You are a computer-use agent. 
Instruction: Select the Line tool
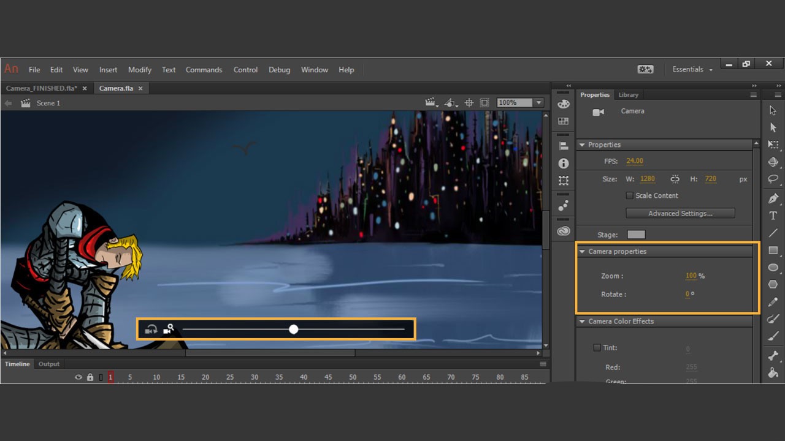[x=773, y=233]
